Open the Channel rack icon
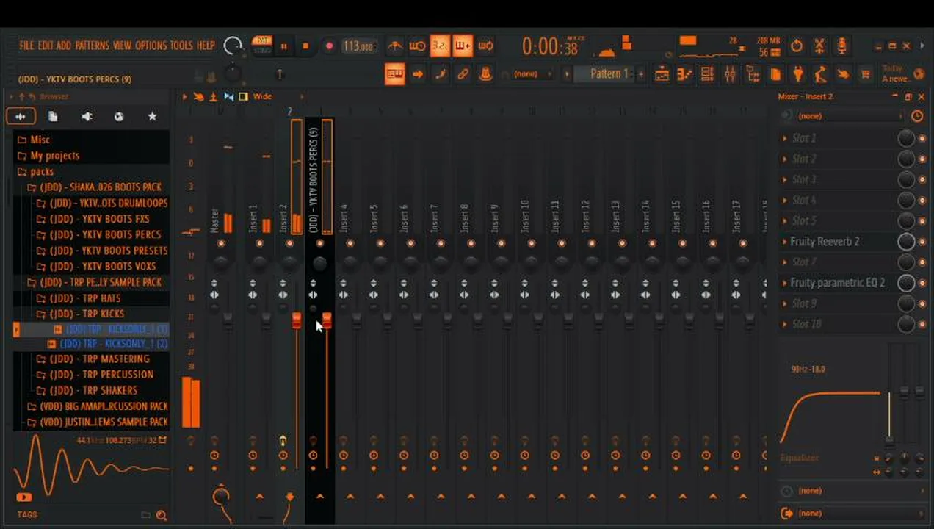The width and height of the screenshot is (934, 529). [x=707, y=74]
